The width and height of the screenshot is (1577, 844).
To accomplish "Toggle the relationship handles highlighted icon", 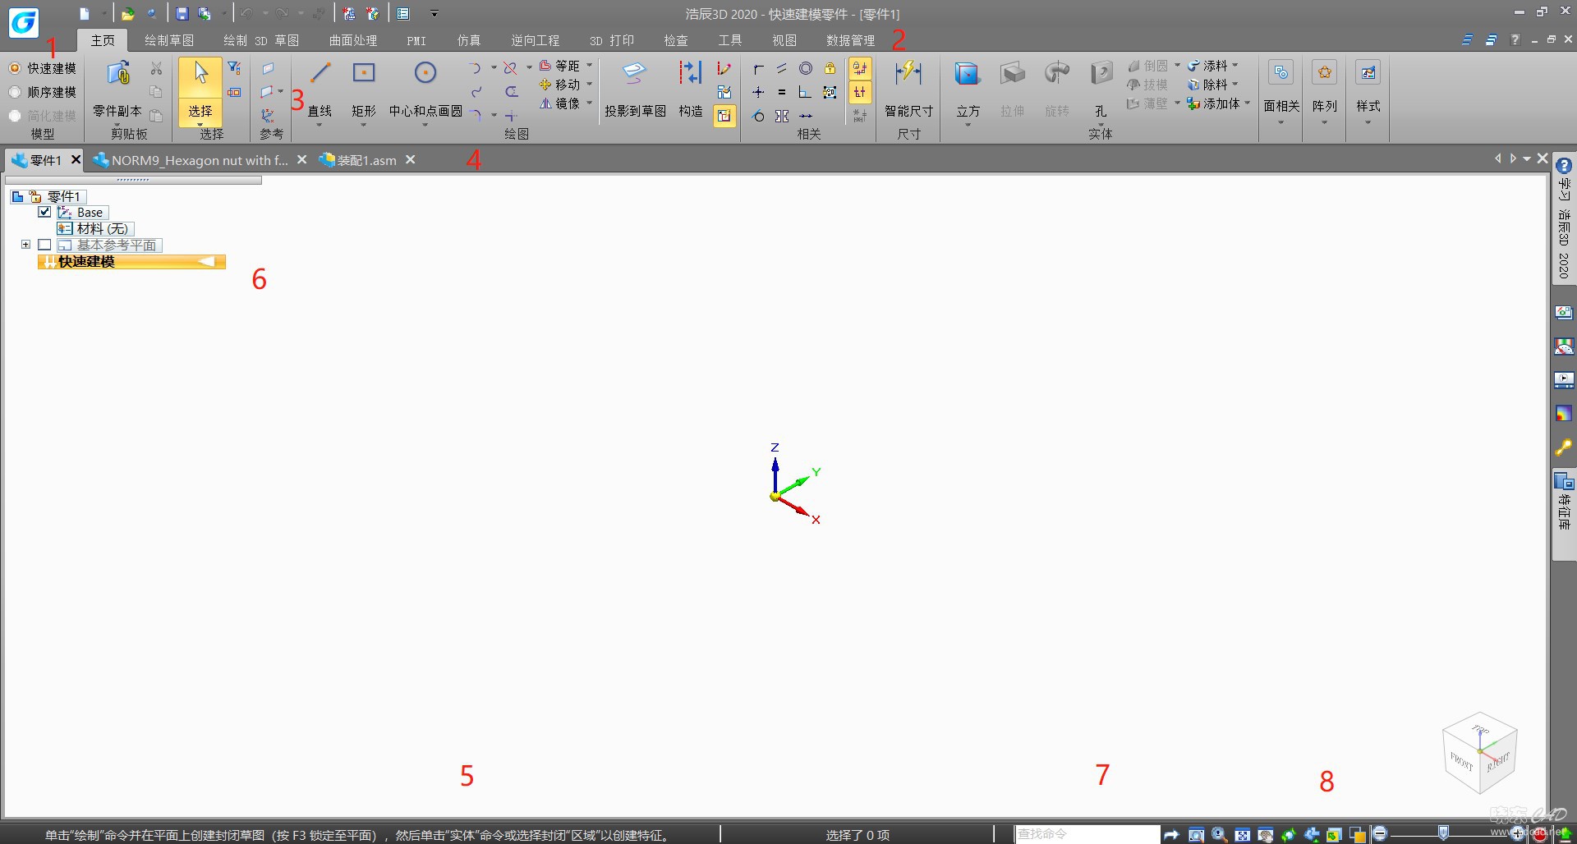I will [860, 92].
